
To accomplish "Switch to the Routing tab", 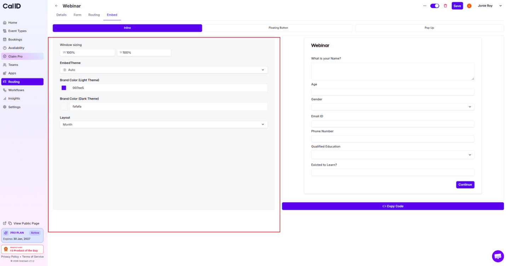I will 94,15.
